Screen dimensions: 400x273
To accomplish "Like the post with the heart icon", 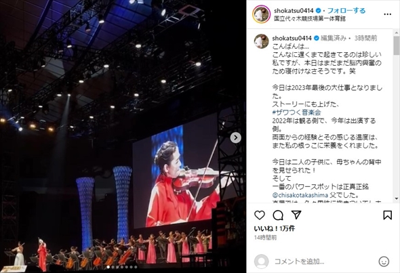I will (260, 215).
